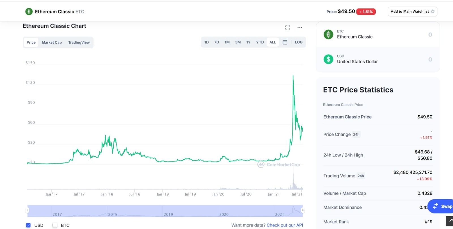Select the 1Y time range button
This screenshot has width=453, height=229.
(248, 42)
